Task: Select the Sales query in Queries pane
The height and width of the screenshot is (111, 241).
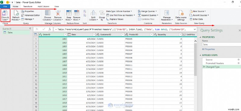Action: (x=16, y=32)
